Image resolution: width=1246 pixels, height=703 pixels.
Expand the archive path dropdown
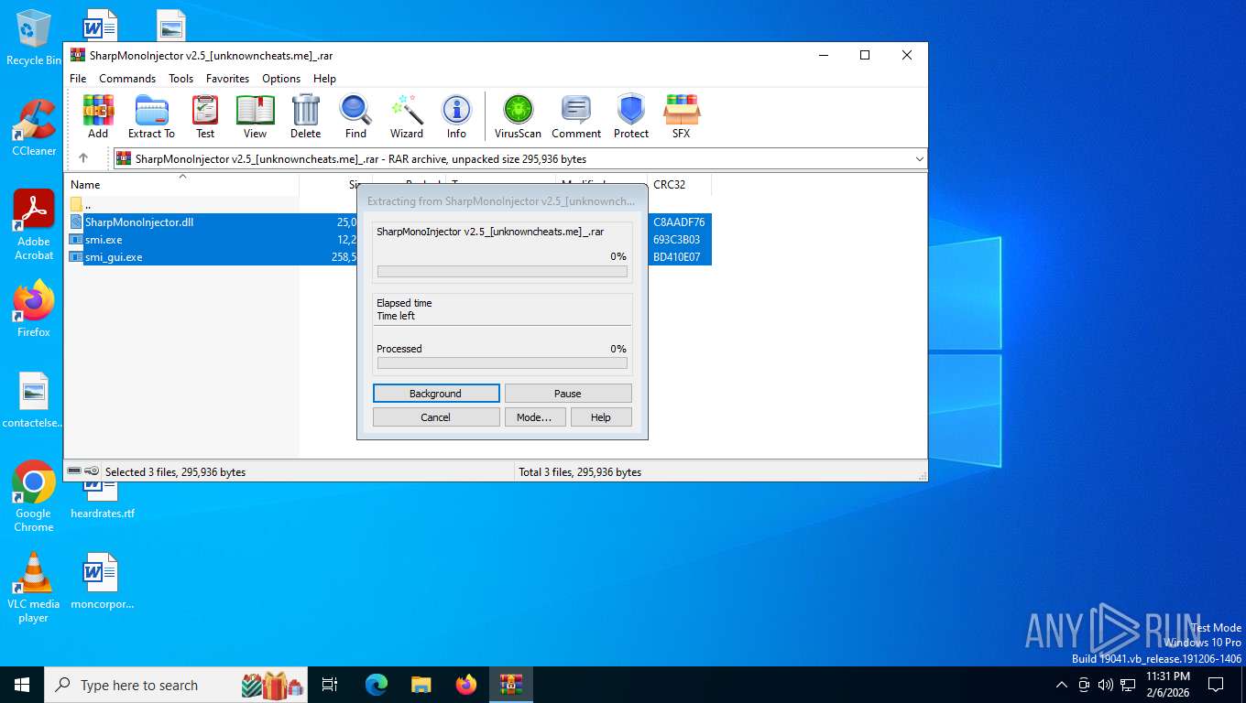click(x=919, y=159)
